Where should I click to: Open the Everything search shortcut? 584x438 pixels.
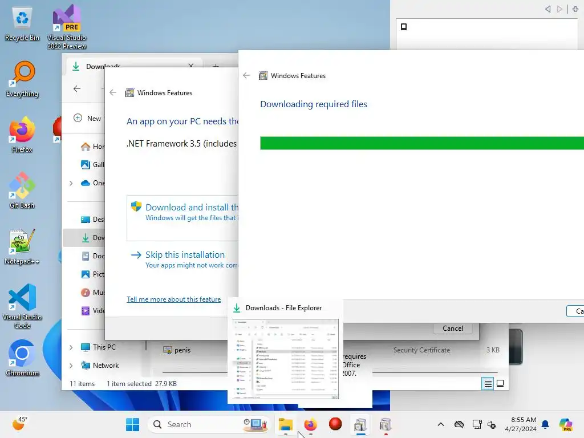[22, 79]
